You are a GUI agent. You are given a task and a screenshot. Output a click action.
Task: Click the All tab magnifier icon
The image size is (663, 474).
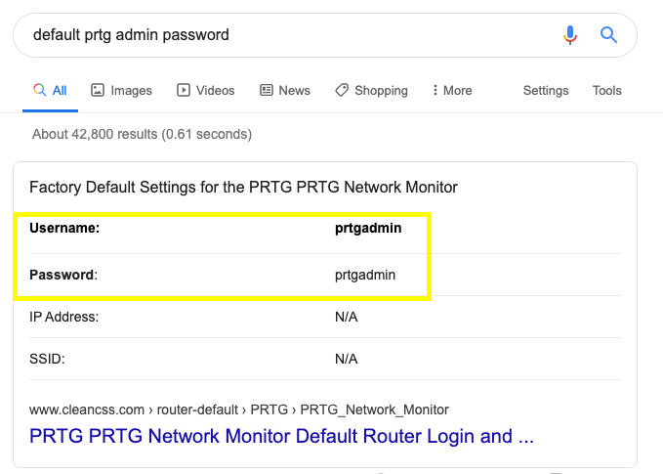(39, 90)
